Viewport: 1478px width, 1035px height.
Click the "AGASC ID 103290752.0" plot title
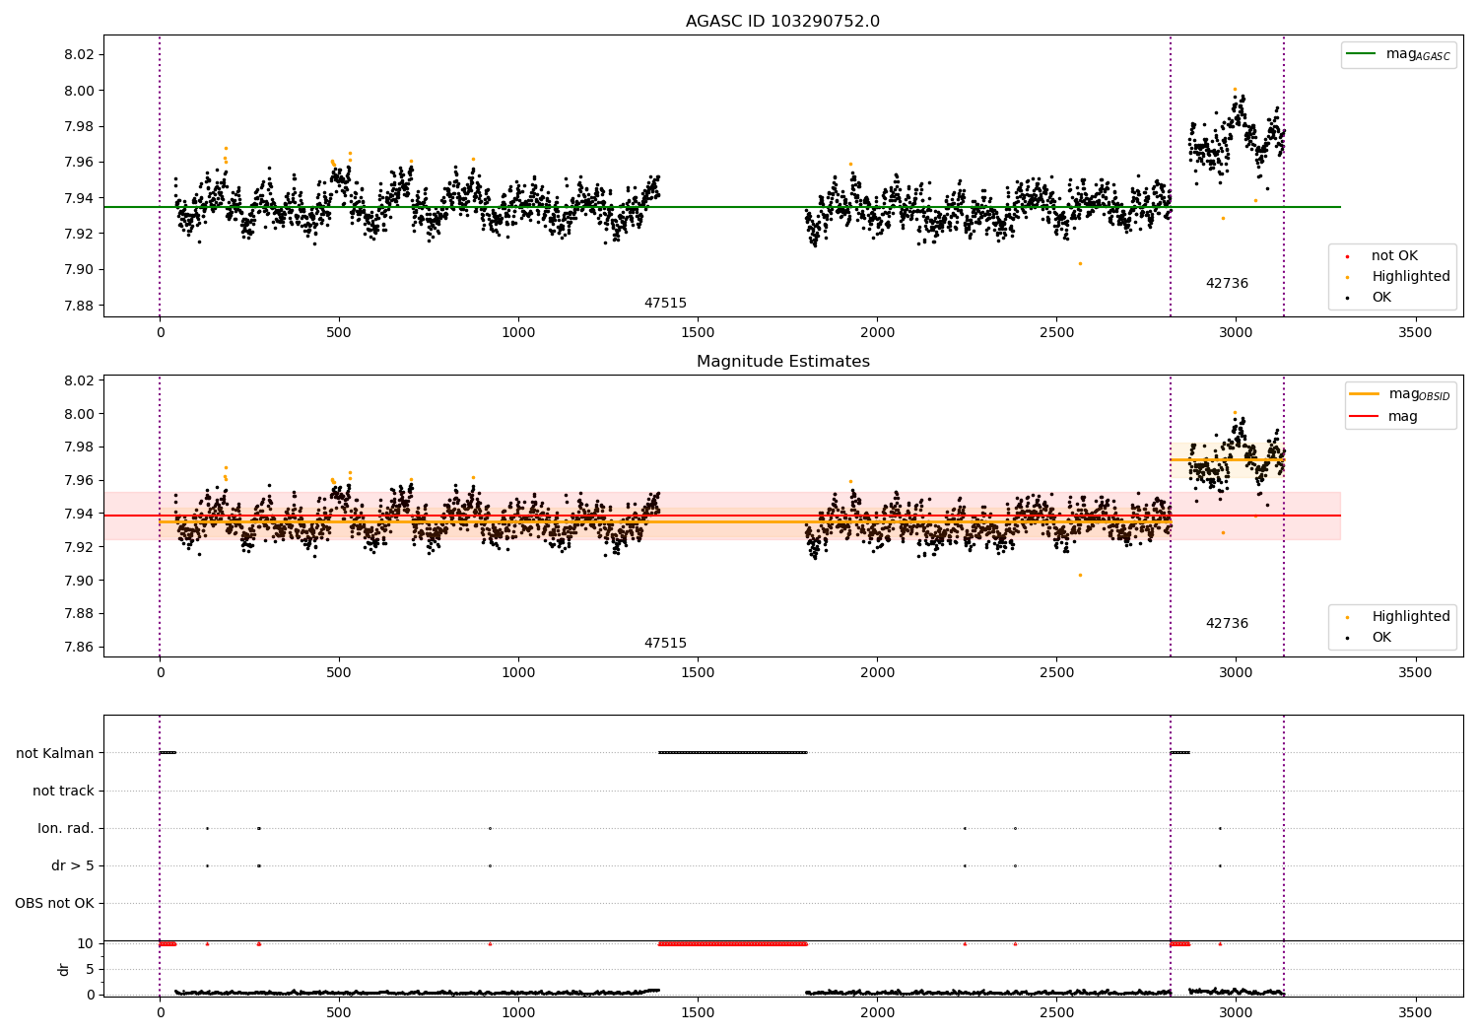coord(782,22)
